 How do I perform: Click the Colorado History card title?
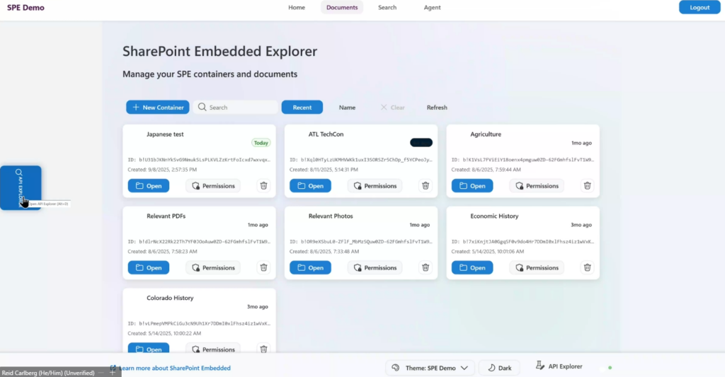pyautogui.click(x=170, y=298)
